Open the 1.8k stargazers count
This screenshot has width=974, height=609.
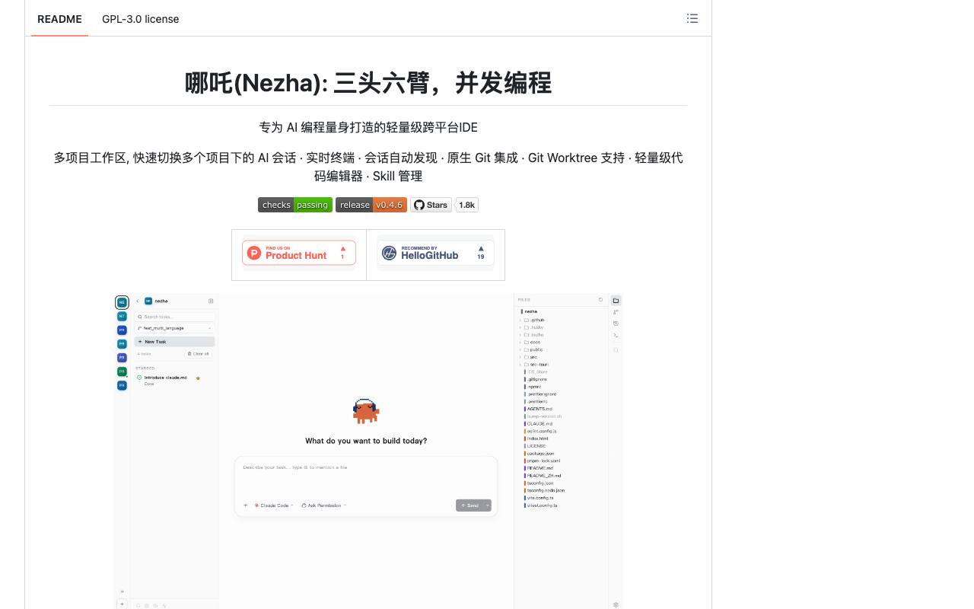pos(467,205)
